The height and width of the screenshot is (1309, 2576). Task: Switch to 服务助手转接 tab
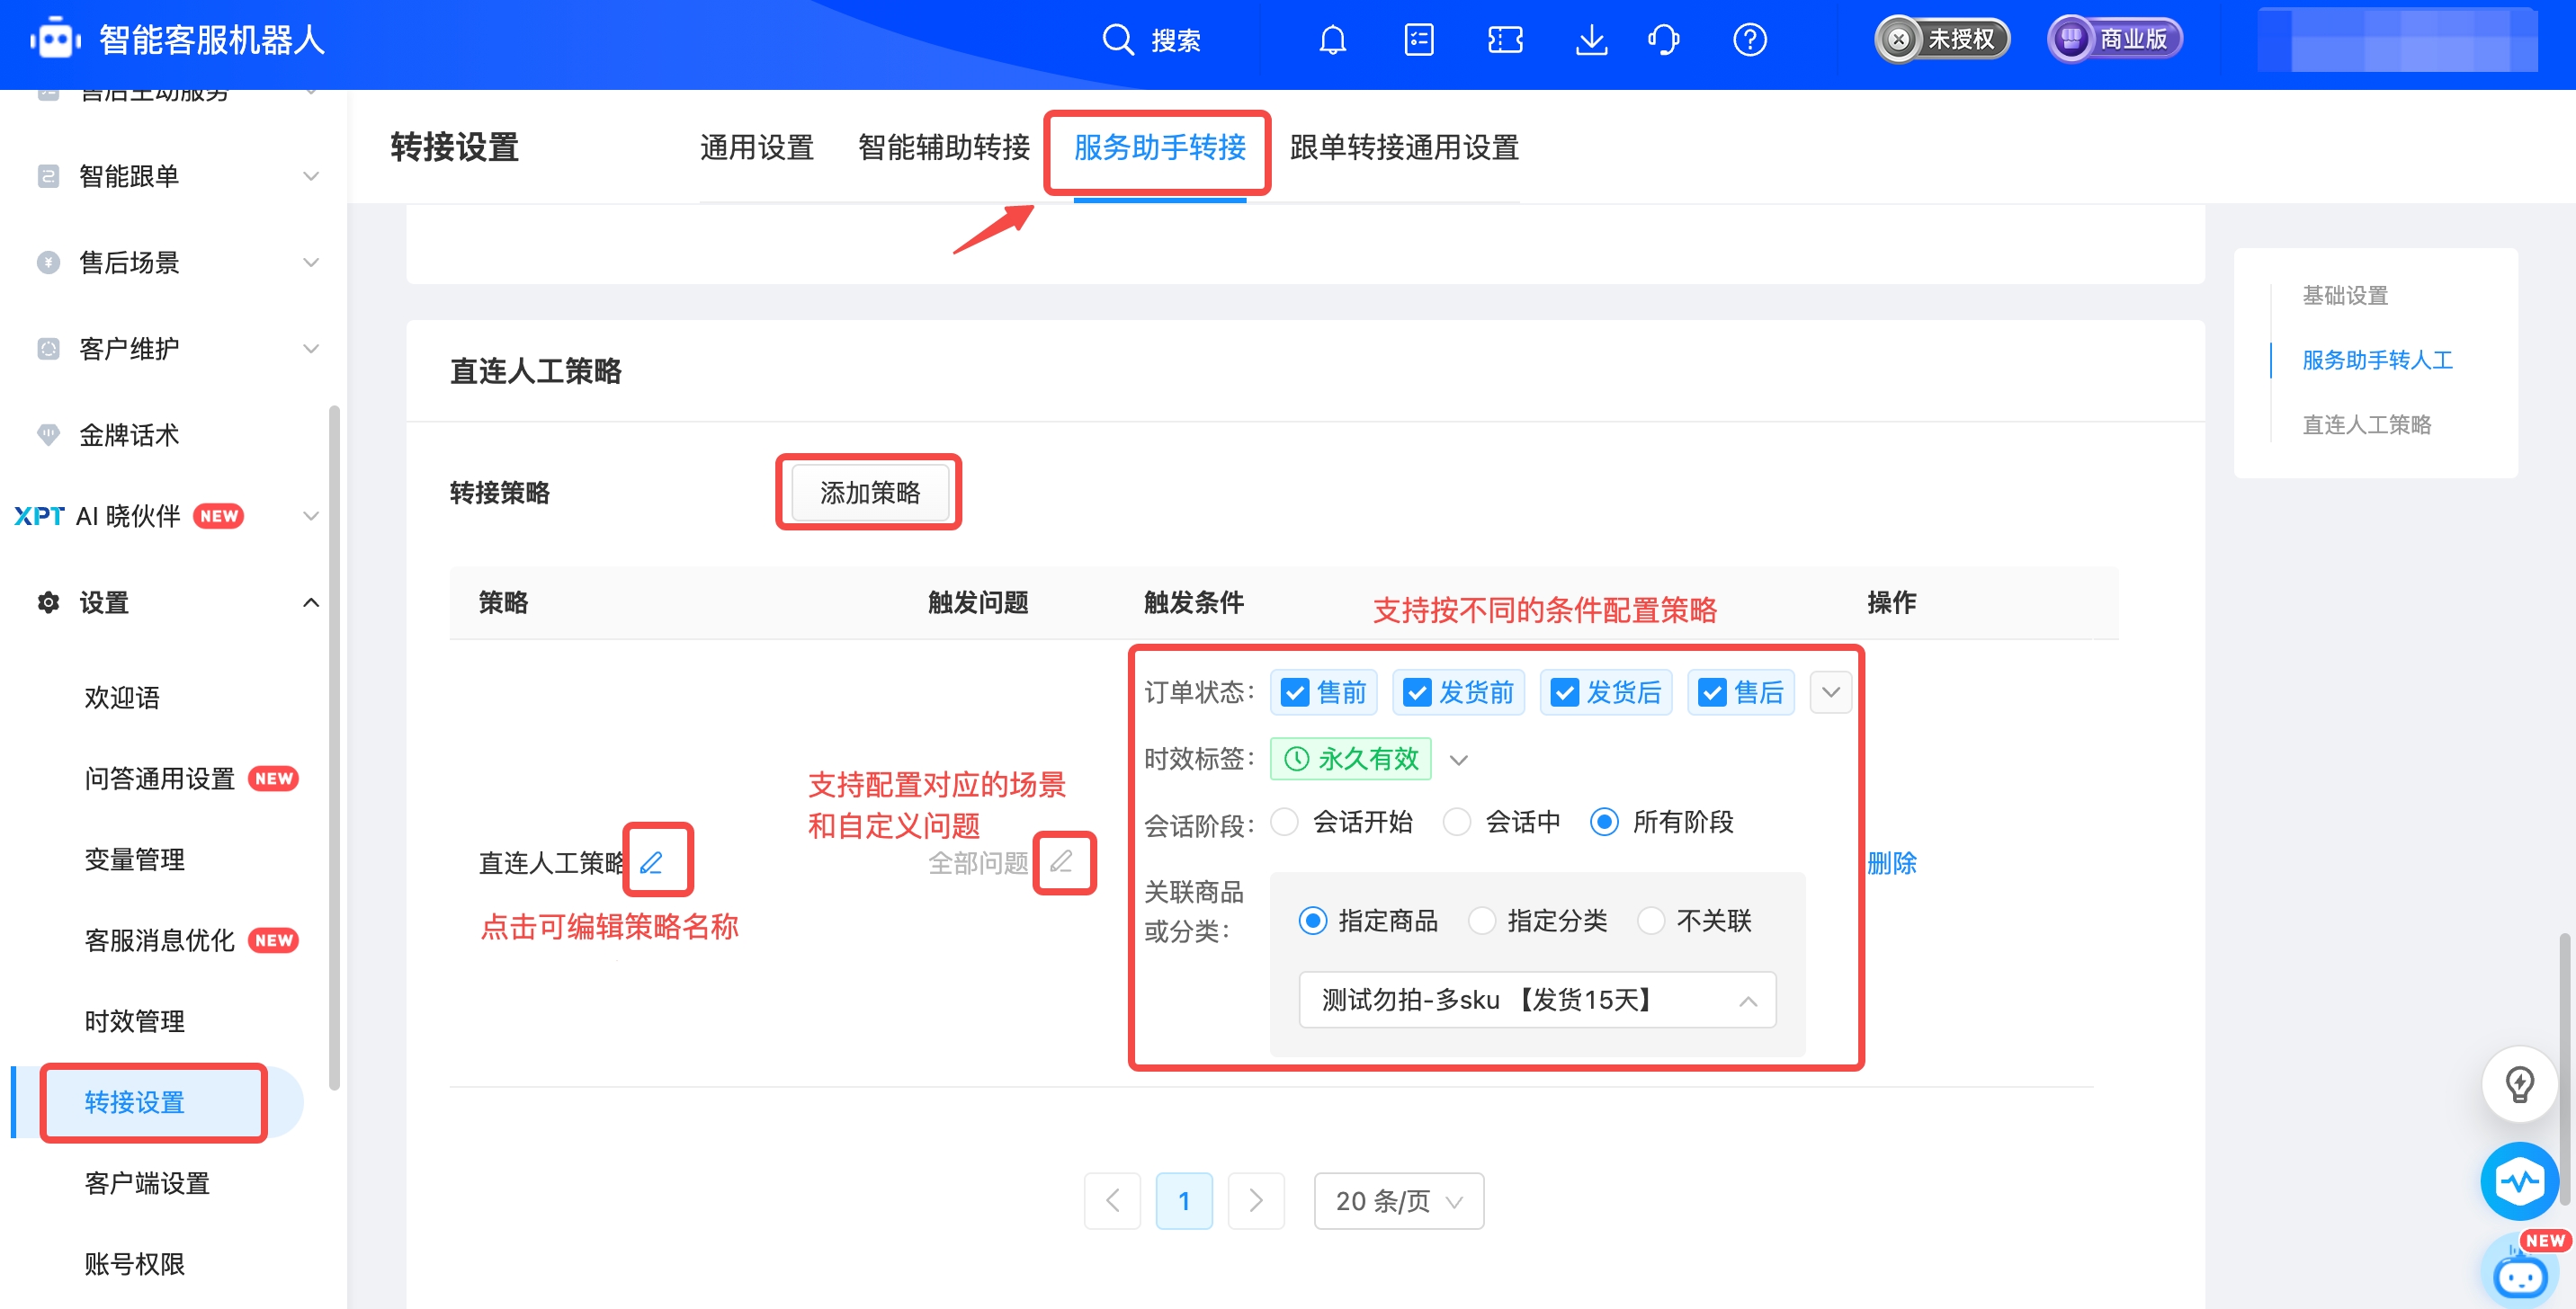click(x=1159, y=147)
